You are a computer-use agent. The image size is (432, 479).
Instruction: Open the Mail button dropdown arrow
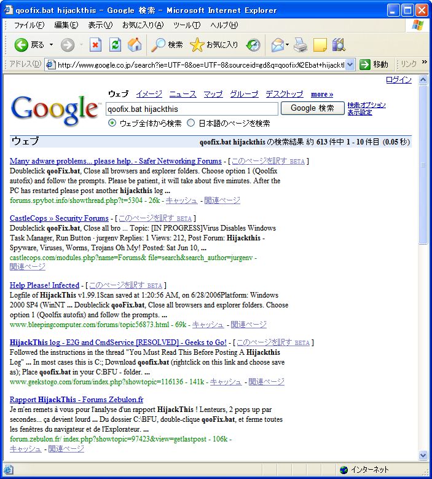[x=287, y=46]
